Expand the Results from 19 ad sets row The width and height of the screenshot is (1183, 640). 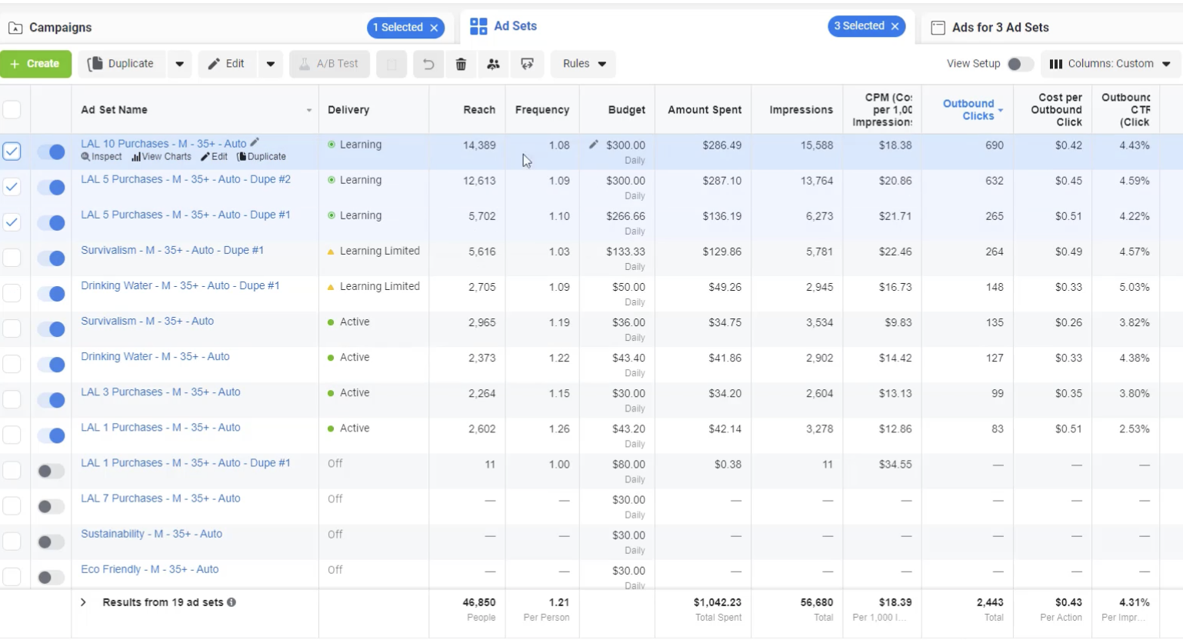coord(83,602)
